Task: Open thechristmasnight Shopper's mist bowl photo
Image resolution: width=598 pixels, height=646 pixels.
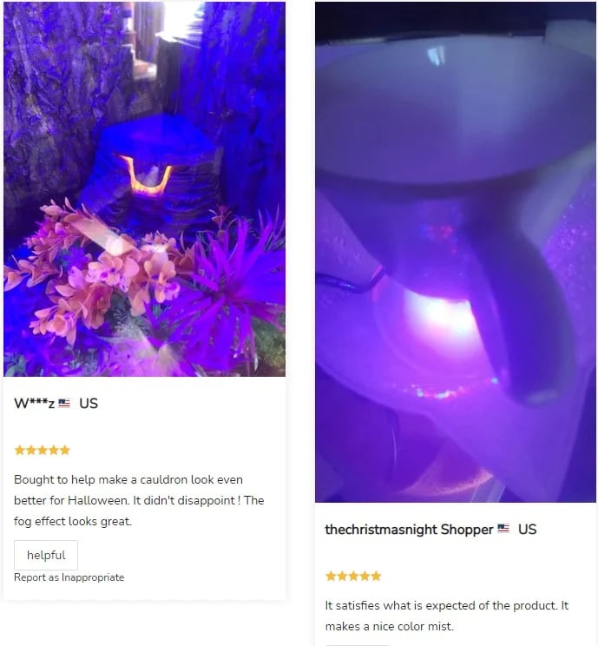Action: click(x=456, y=252)
